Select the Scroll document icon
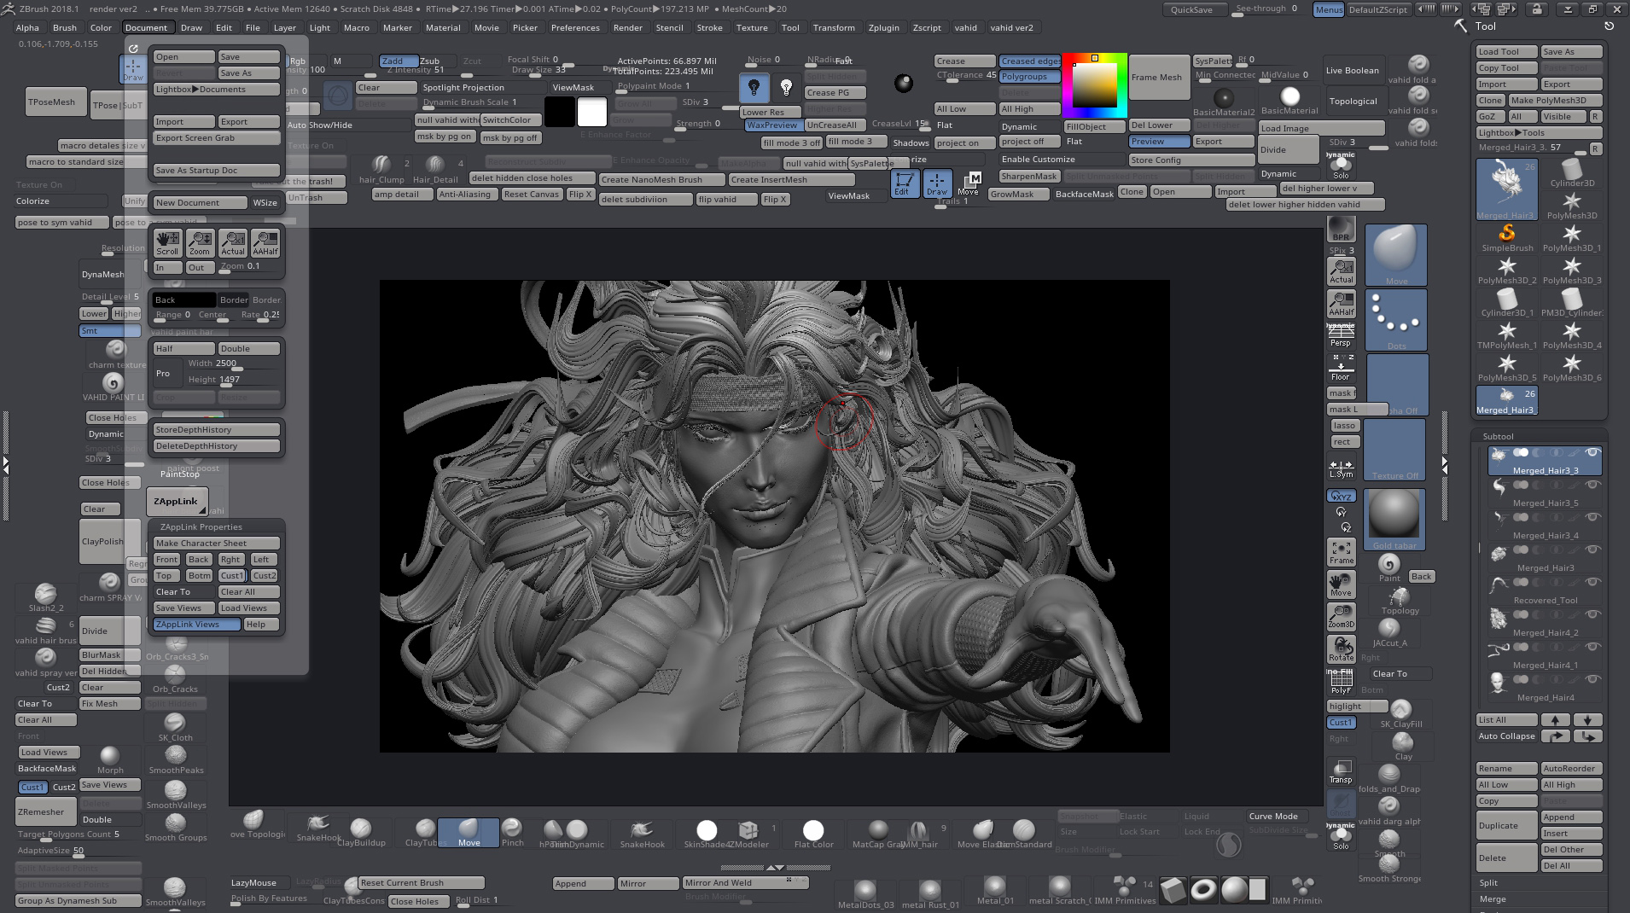Image resolution: width=1630 pixels, height=913 pixels. coord(167,243)
